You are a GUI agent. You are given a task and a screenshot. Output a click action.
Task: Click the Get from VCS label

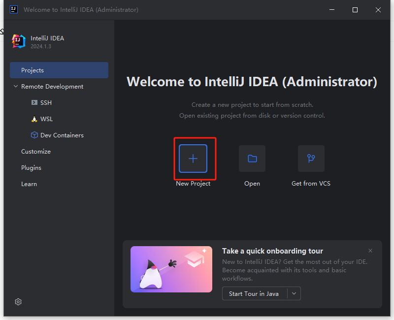pos(311,184)
